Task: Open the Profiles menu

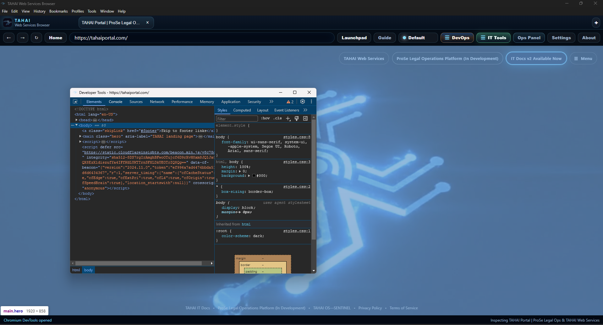Action: (78, 11)
